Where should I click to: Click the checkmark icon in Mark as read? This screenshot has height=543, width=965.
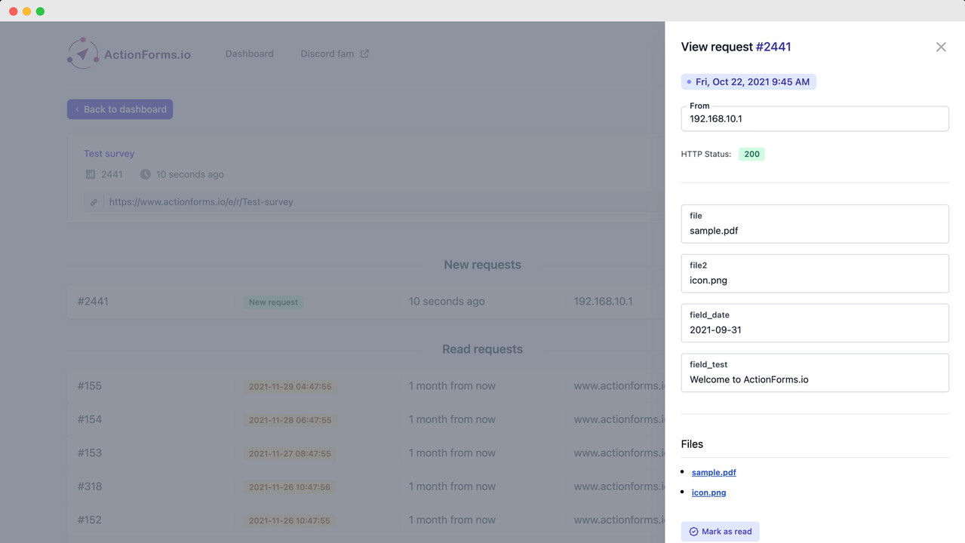click(693, 532)
